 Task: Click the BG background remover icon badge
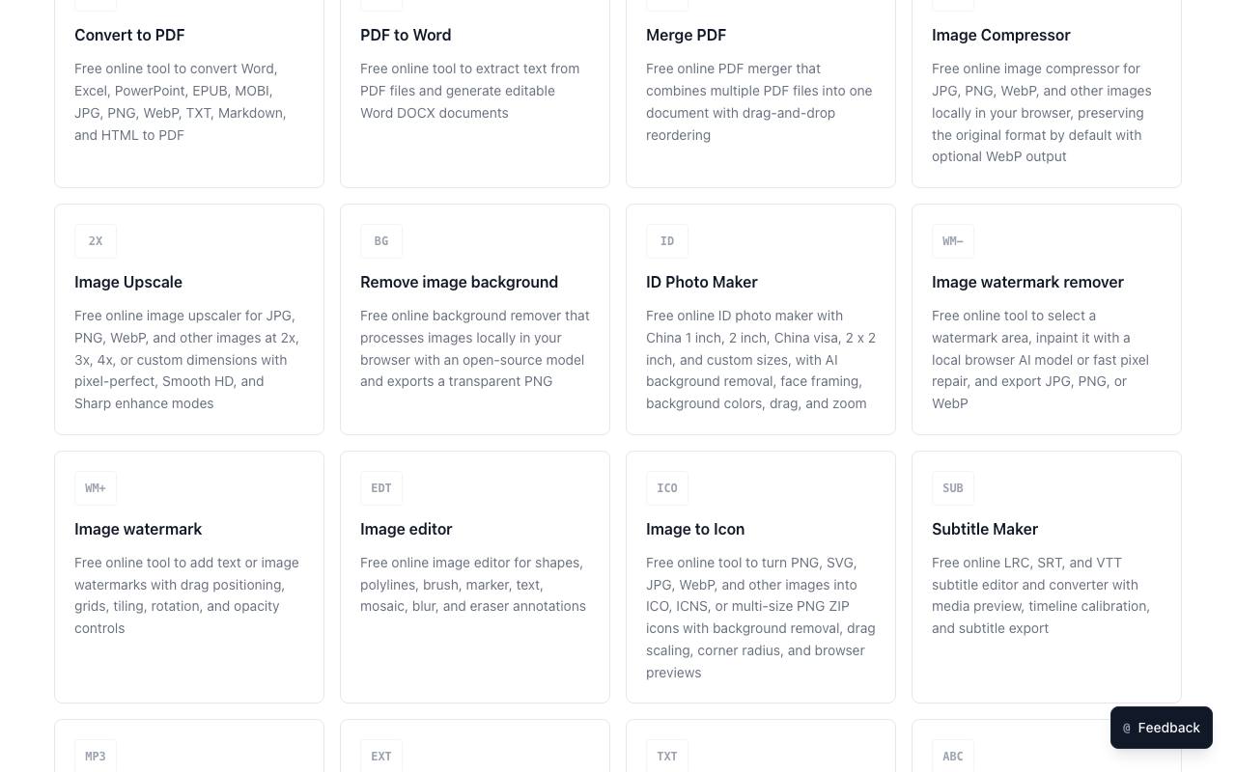(381, 241)
